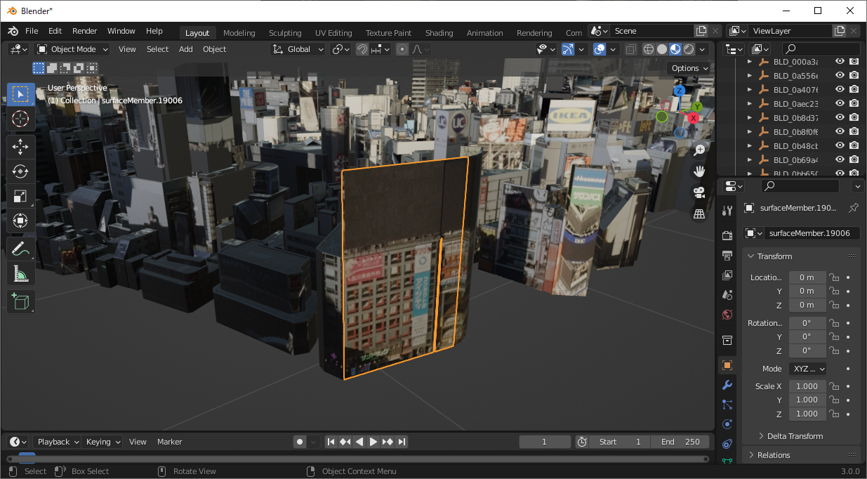Select the 3D Cursor tool
Image resolution: width=867 pixels, height=479 pixels.
click(20, 120)
